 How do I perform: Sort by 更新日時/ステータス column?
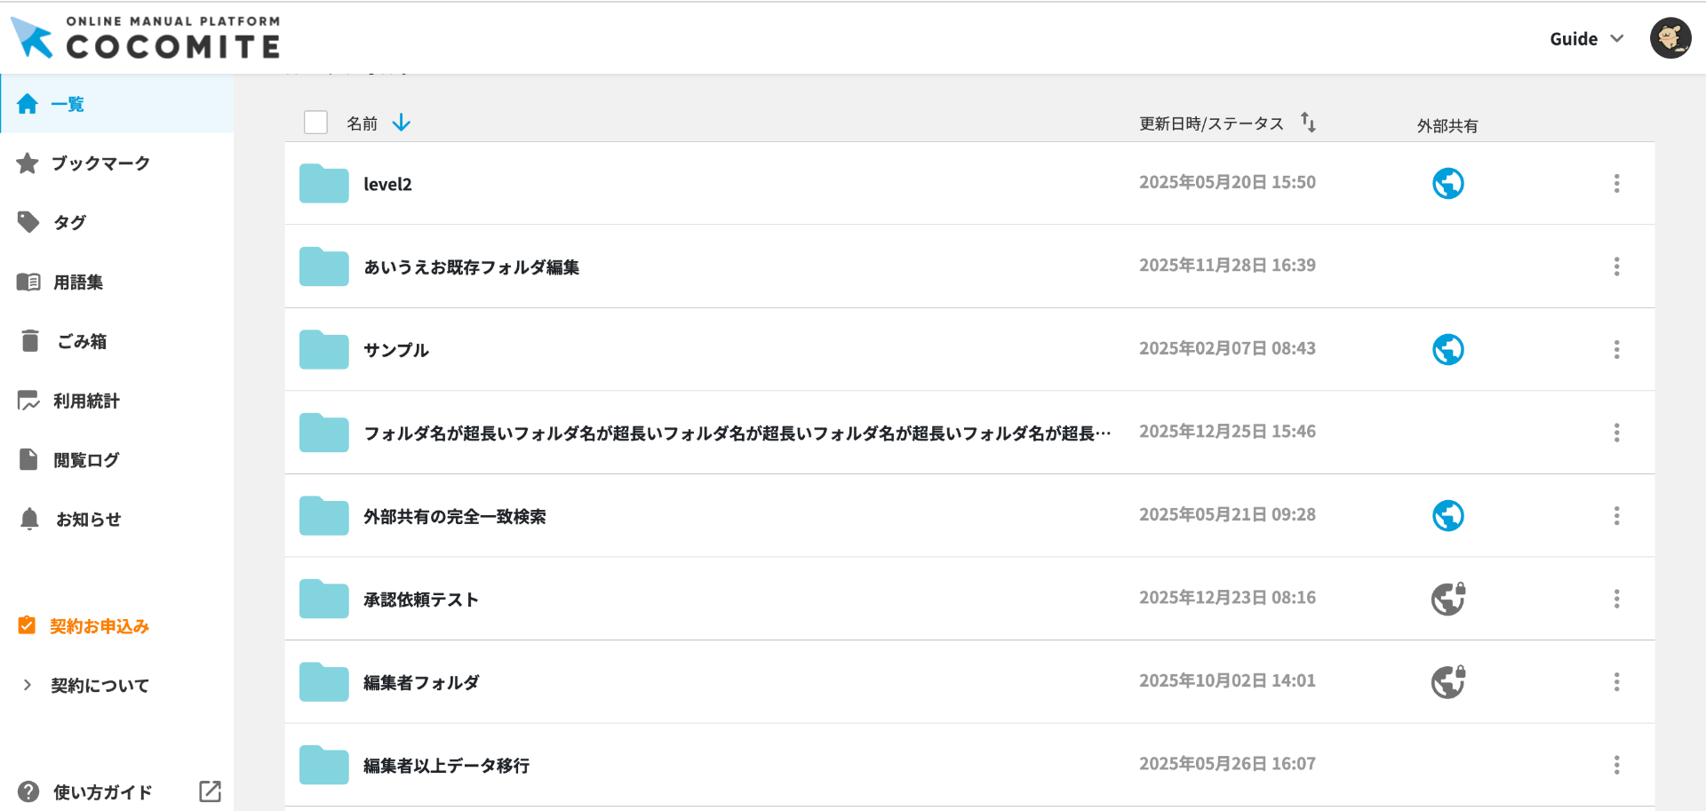[1308, 123]
